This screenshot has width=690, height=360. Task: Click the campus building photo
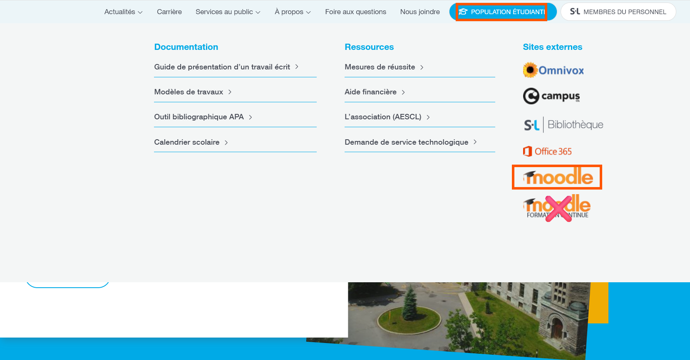[x=458, y=316]
